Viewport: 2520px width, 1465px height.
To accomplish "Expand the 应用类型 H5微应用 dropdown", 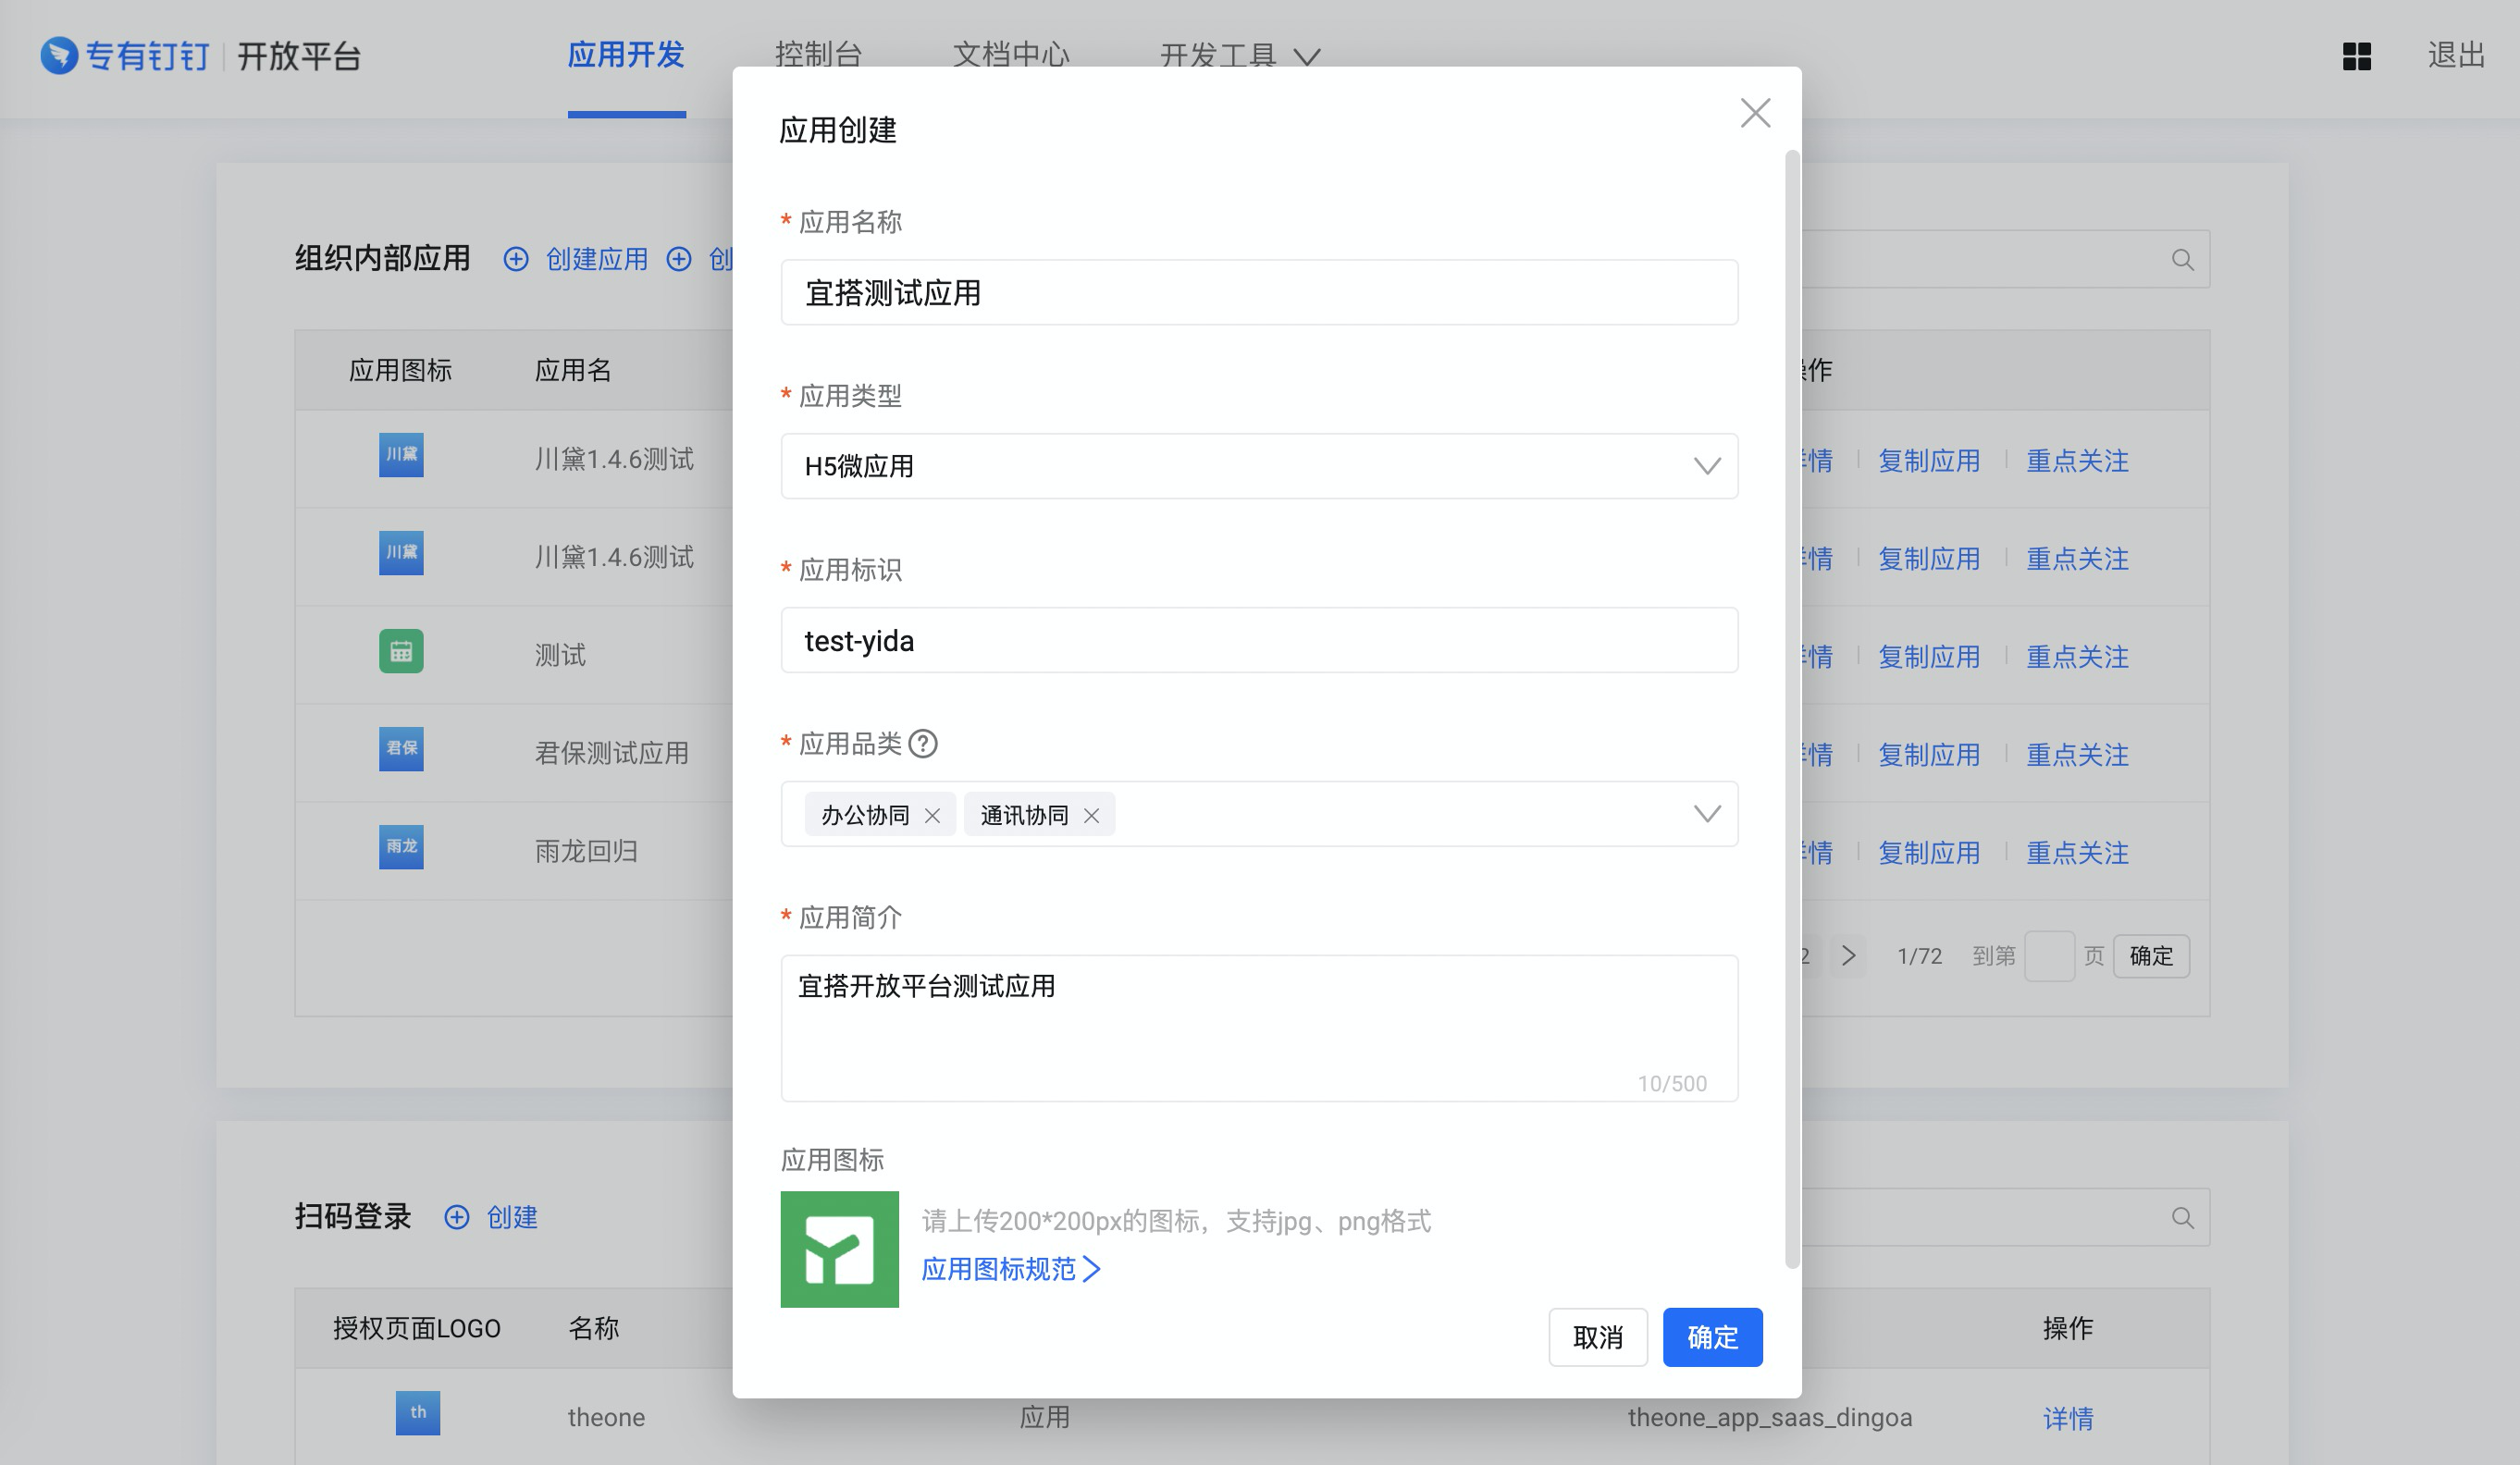I will 1706,466.
